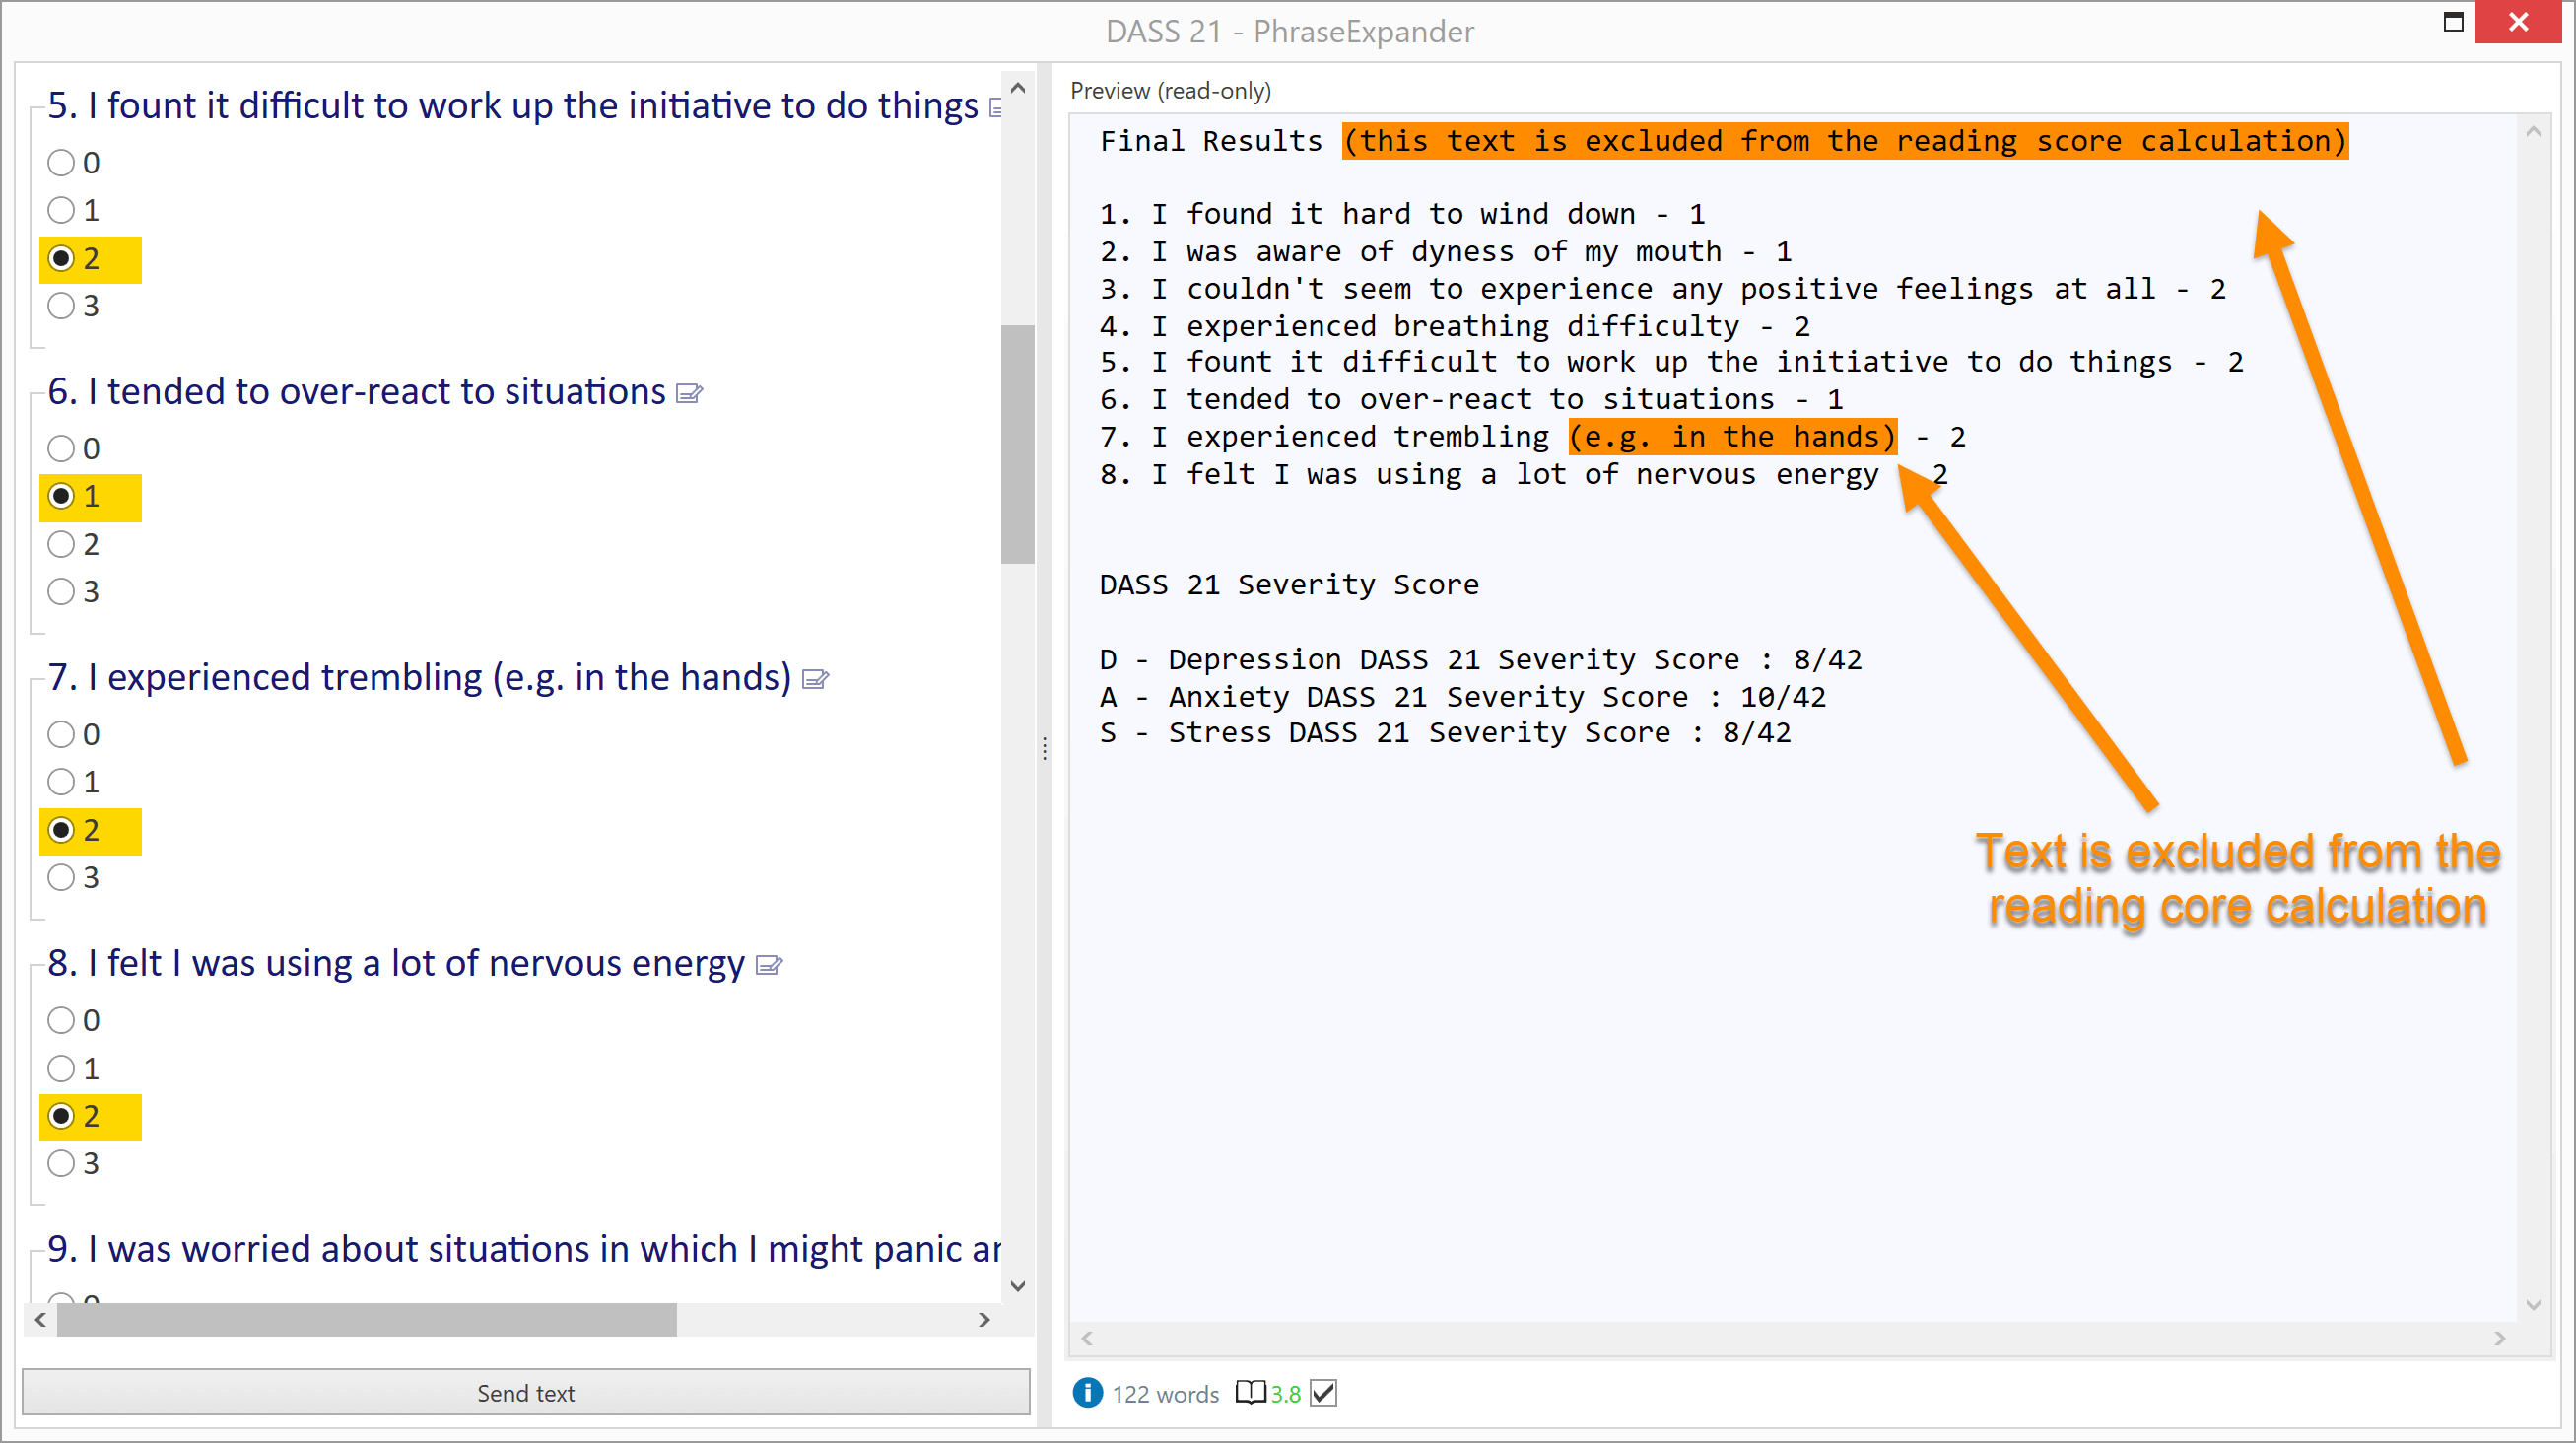Click the preview pane scroll up arrow
Image resolution: width=2576 pixels, height=1443 pixels.
coord(2533,132)
